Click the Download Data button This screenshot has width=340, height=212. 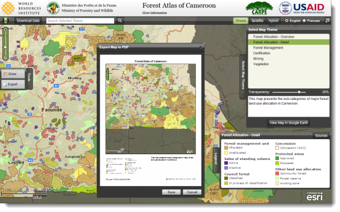tap(28, 21)
